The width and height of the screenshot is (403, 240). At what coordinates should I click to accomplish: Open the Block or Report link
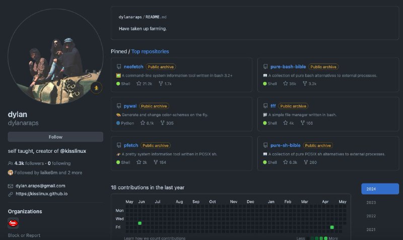tap(24, 235)
